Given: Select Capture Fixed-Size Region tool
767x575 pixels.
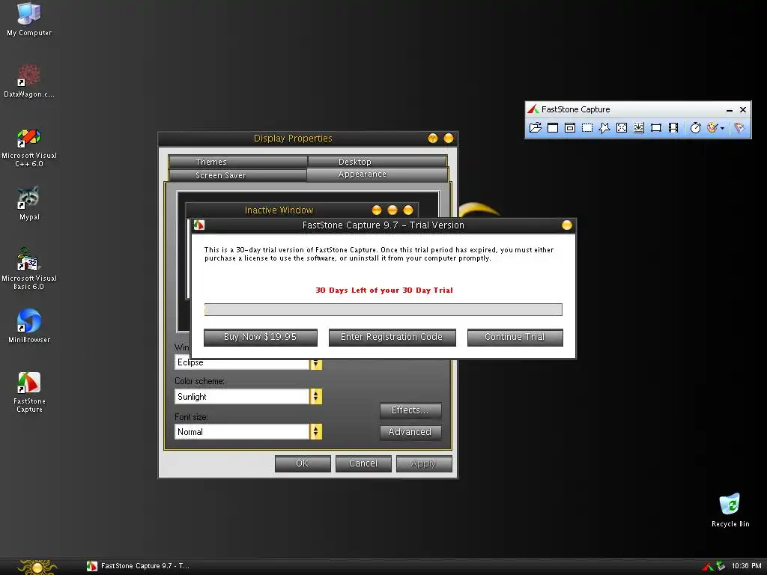Looking at the screenshot, I should [656, 127].
